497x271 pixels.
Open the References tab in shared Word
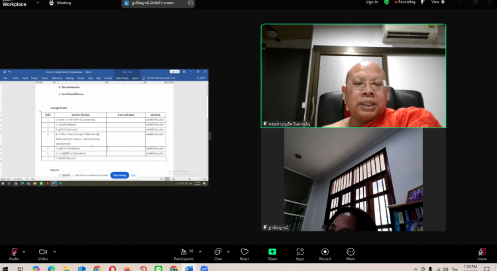coord(57,78)
